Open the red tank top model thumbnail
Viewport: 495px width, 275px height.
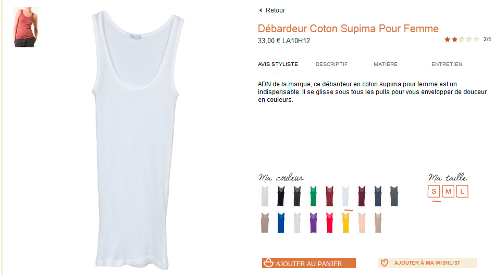point(26,28)
